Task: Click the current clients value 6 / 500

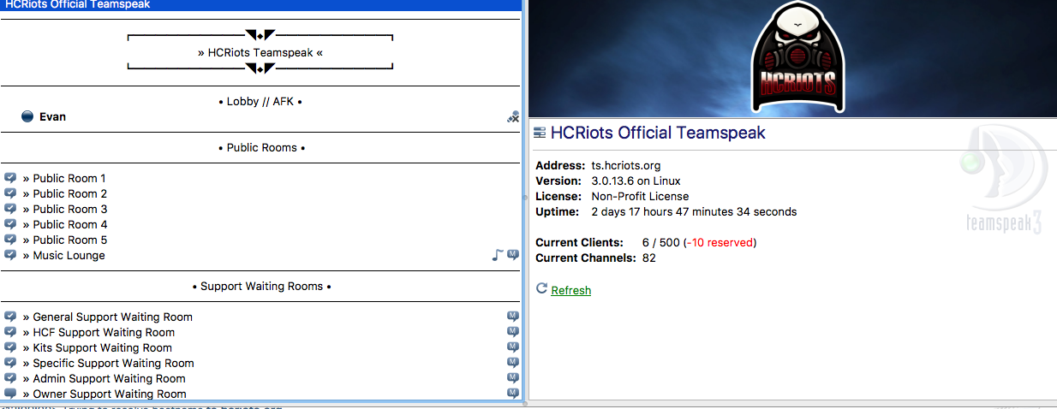Action: tap(661, 242)
